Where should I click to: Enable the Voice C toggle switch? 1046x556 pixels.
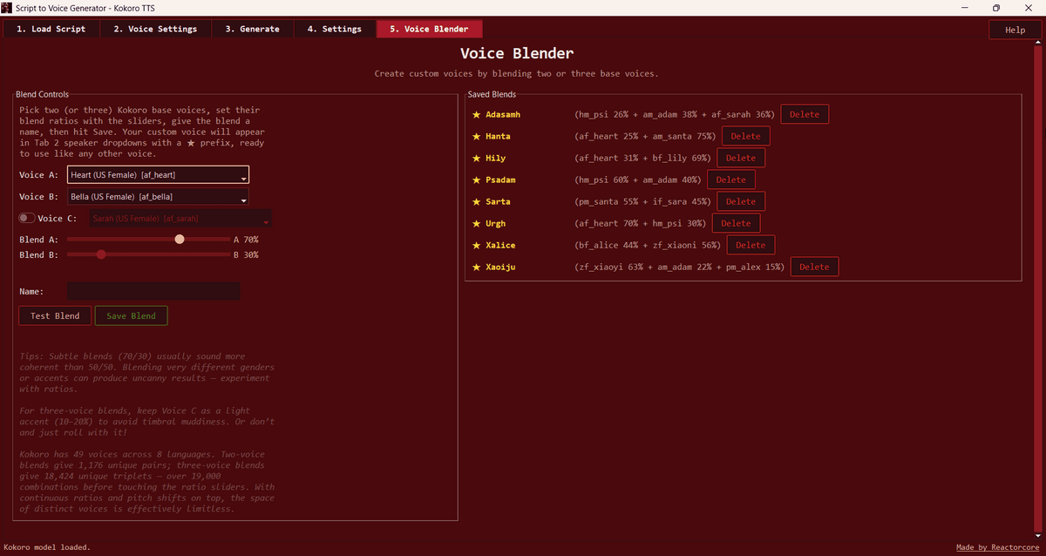click(x=27, y=218)
